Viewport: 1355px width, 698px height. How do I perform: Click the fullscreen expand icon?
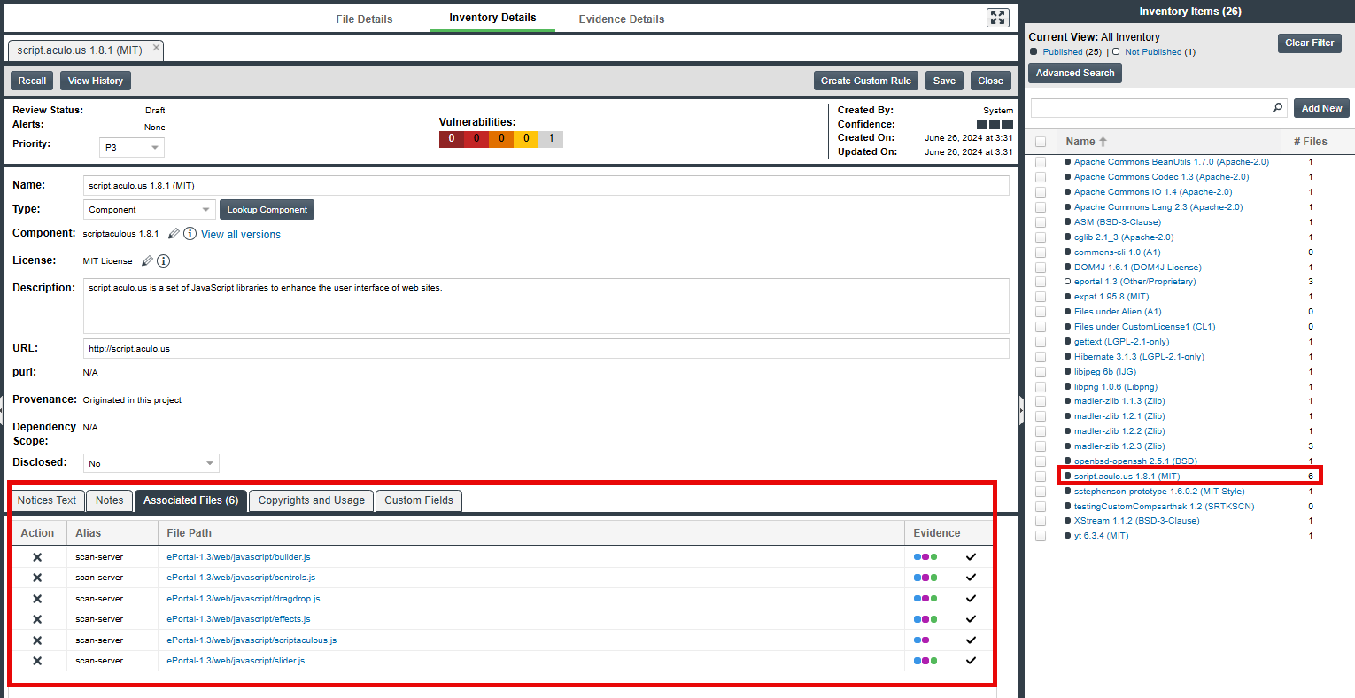[x=997, y=18]
